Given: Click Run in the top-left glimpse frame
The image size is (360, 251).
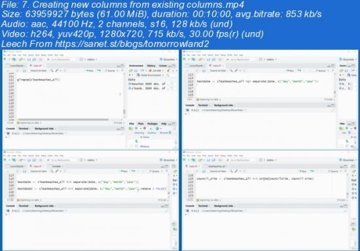Looking at the screenshot, I should point(90,71).
